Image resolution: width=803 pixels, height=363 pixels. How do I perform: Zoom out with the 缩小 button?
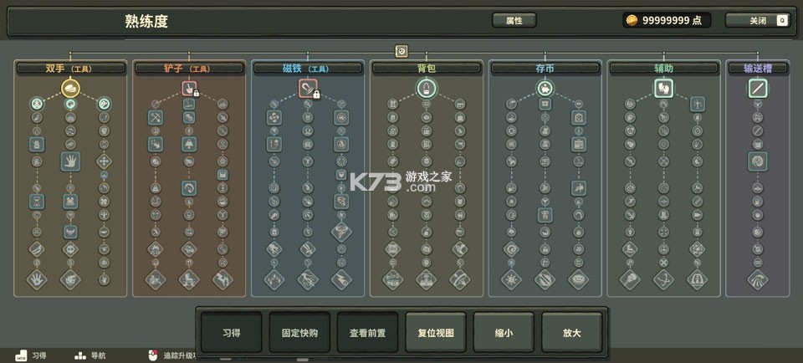pos(504,333)
